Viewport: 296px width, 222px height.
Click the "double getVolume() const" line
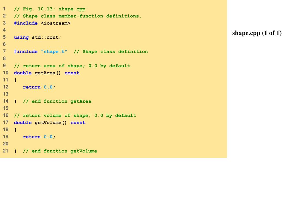[x=50, y=123]
